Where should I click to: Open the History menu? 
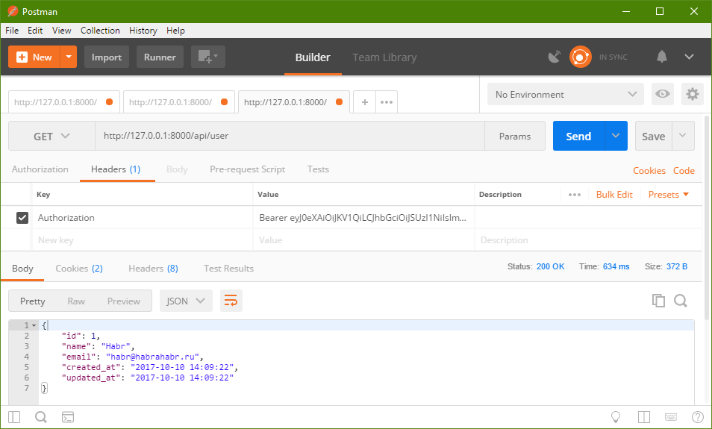(x=143, y=31)
